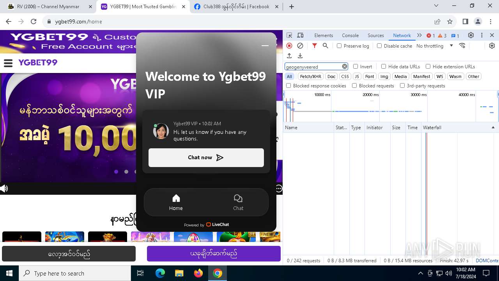Image resolution: width=499 pixels, height=281 pixels.
Task: Enable Preserve log checkbox
Action: coord(339,46)
